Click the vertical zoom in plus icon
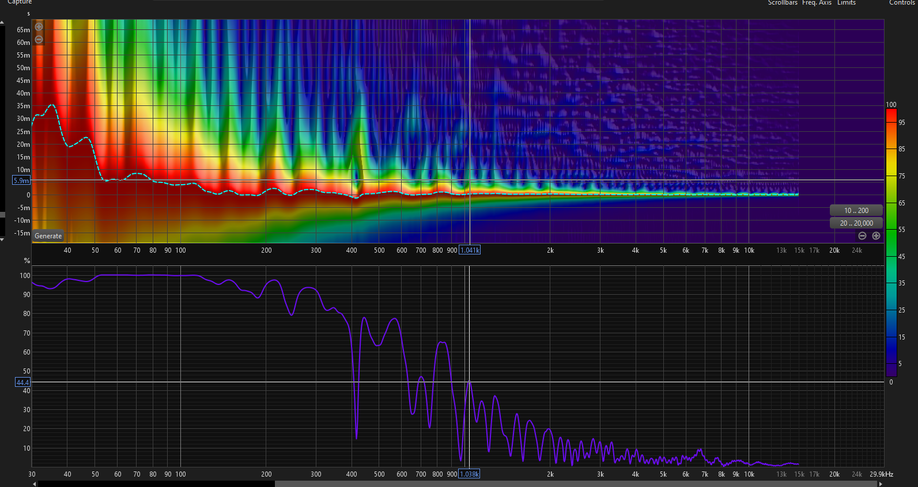This screenshot has width=918, height=487. tap(39, 26)
